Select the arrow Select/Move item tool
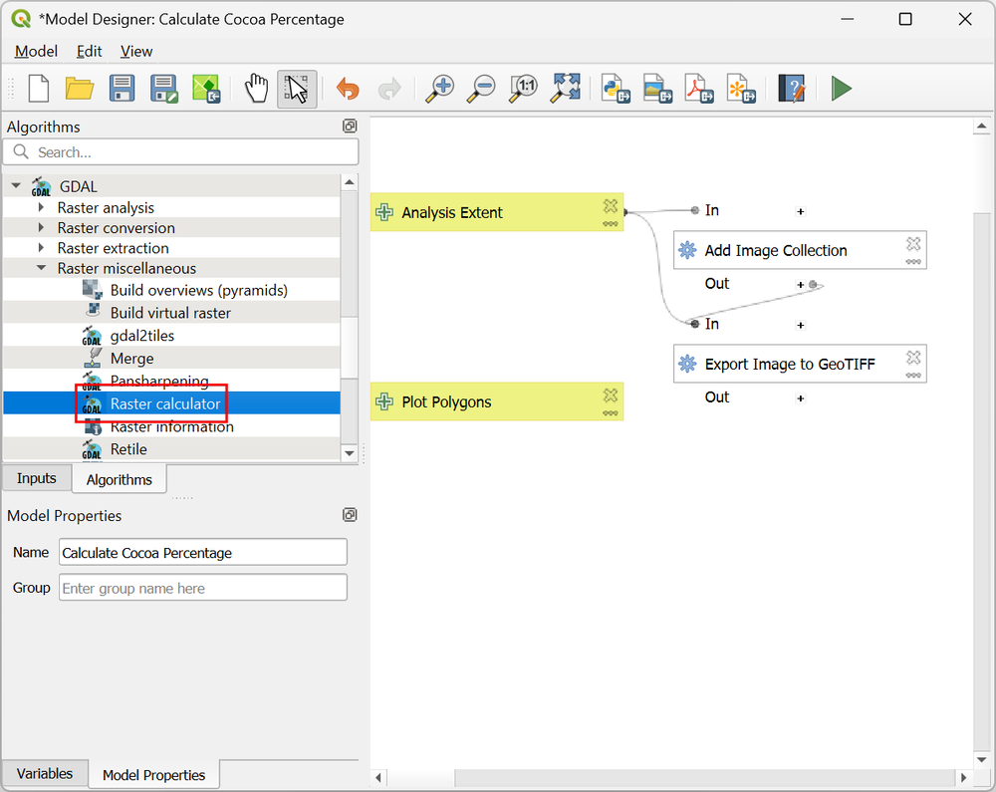This screenshot has width=996, height=792. pos(297,89)
